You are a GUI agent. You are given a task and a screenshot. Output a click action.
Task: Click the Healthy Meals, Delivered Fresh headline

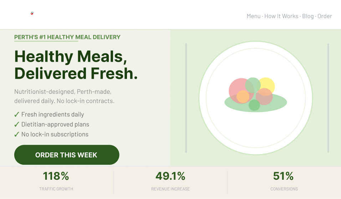click(x=76, y=65)
